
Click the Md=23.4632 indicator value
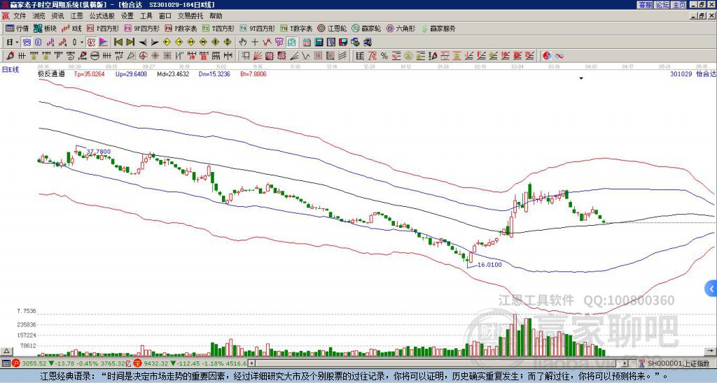(x=173, y=73)
